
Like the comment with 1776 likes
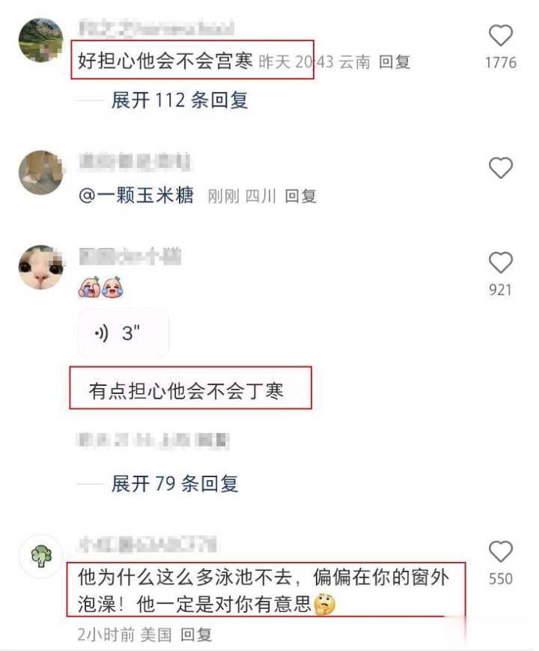click(500, 35)
